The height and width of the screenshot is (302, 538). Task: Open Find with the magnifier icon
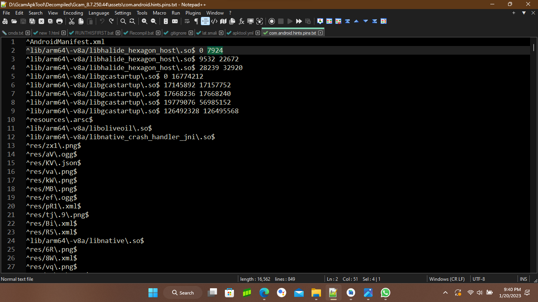click(123, 21)
